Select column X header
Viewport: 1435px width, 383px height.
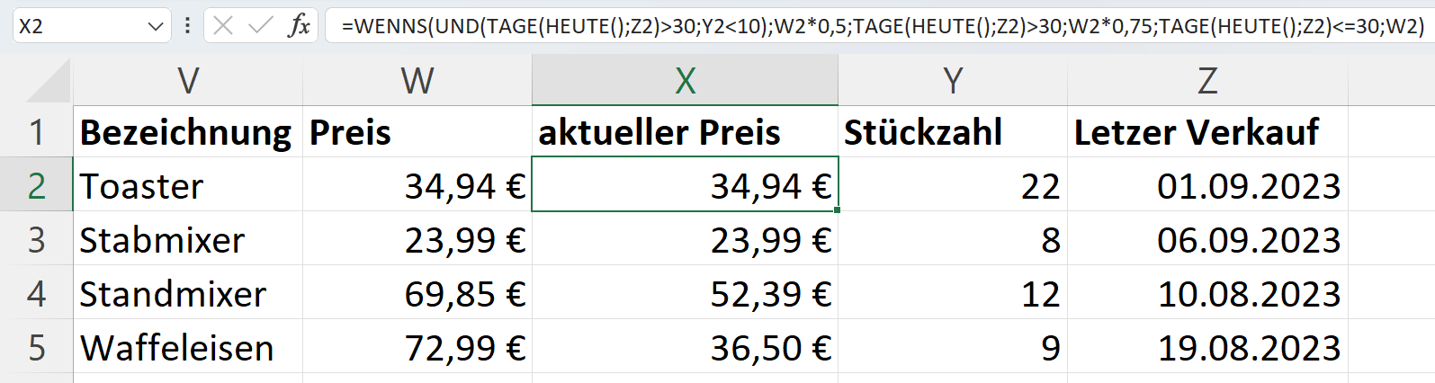(x=685, y=81)
